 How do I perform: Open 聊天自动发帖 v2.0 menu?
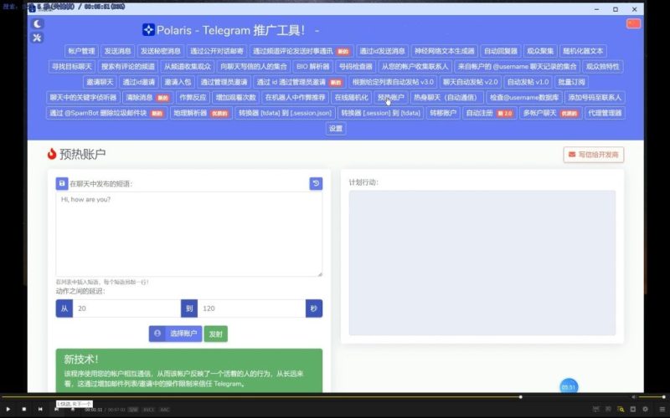tap(470, 82)
